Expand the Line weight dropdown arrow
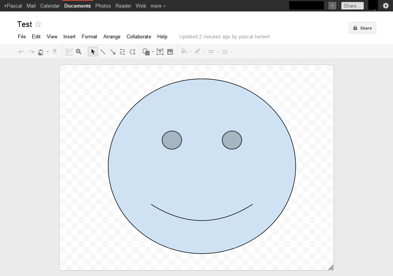This screenshot has height=276, width=393. 218,52
